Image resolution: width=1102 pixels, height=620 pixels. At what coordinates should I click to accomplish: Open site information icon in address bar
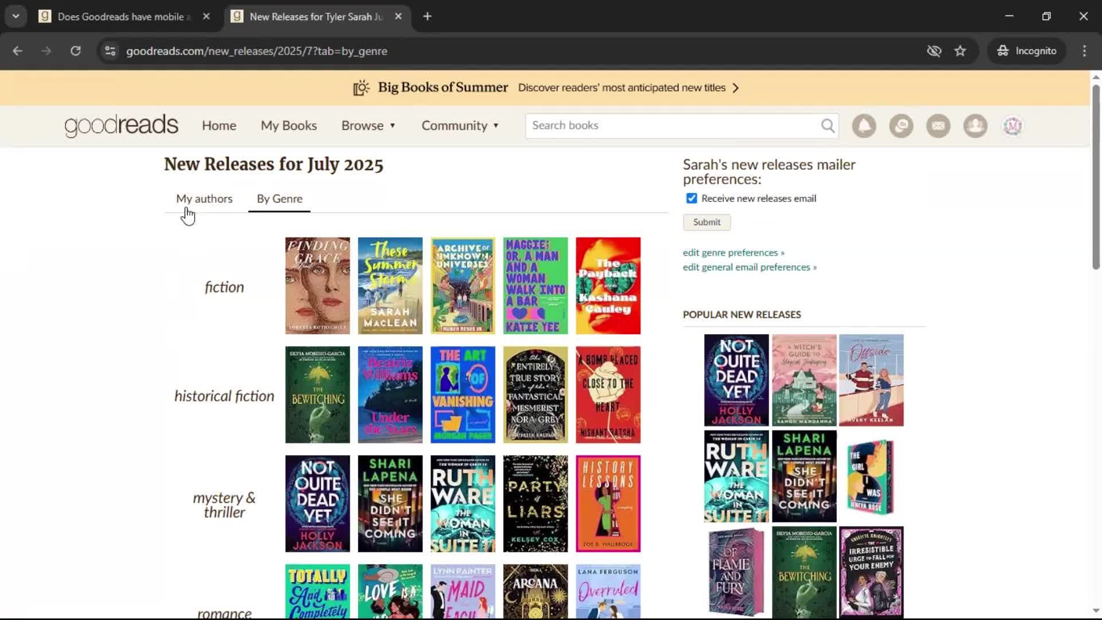(110, 51)
